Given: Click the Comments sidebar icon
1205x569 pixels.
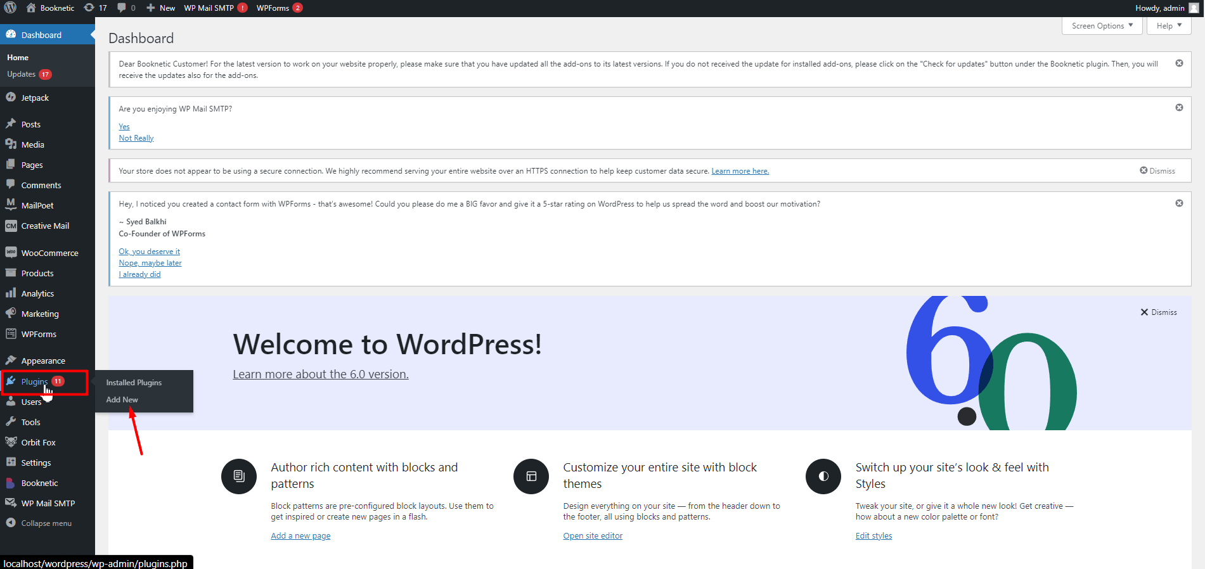Looking at the screenshot, I should point(11,184).
